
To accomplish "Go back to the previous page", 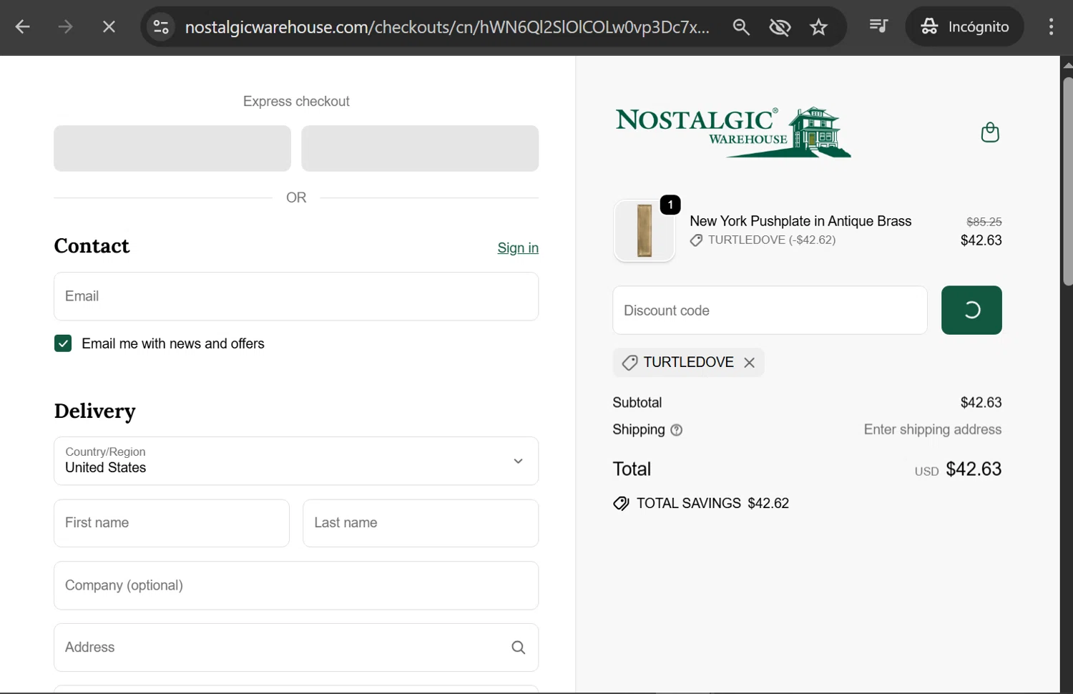I will coord(22,27).
